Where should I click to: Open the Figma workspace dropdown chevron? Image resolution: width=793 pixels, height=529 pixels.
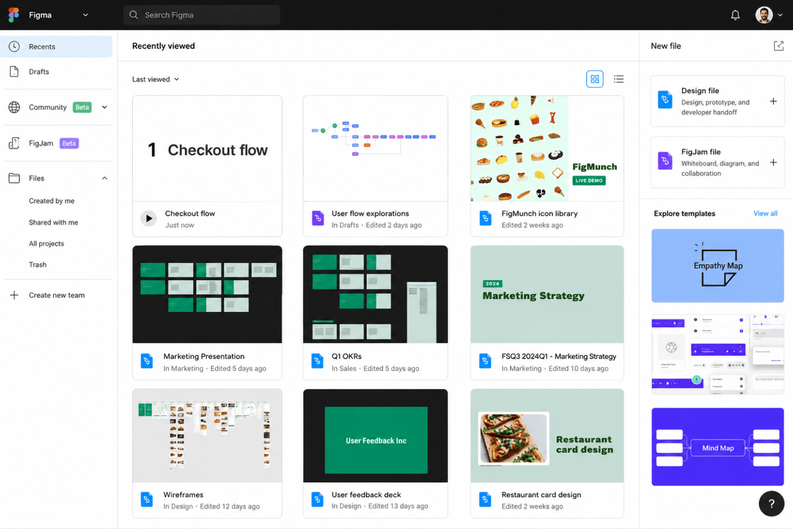pos(85,15)
